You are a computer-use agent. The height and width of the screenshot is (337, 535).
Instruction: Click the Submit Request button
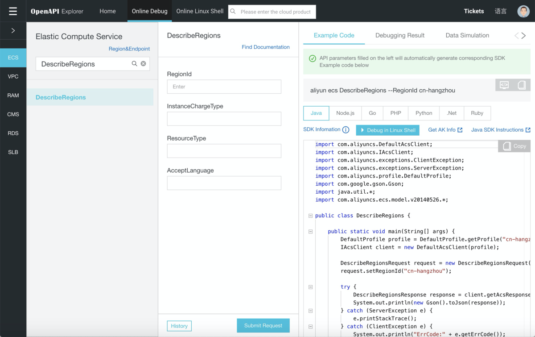pos(263,325)
